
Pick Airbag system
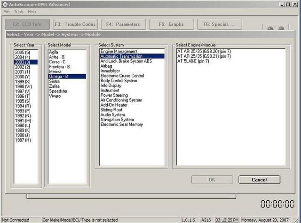(x=132, y=66)
